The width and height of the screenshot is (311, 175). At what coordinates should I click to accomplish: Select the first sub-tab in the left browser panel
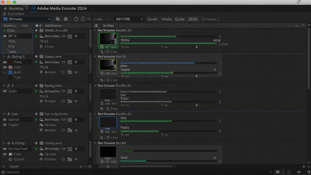pyautogui.click(x=10, y=26)
